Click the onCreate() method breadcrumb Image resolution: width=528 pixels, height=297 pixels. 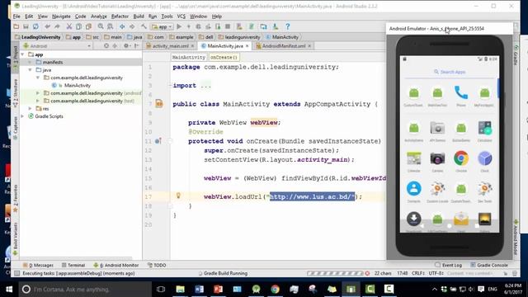point(224,57)
